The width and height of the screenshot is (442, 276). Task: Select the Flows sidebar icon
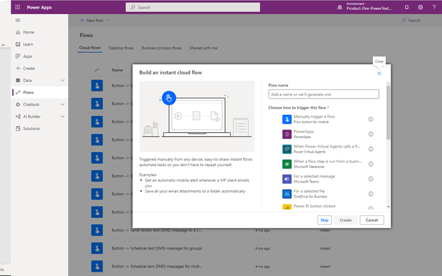(x=18, y=92)
